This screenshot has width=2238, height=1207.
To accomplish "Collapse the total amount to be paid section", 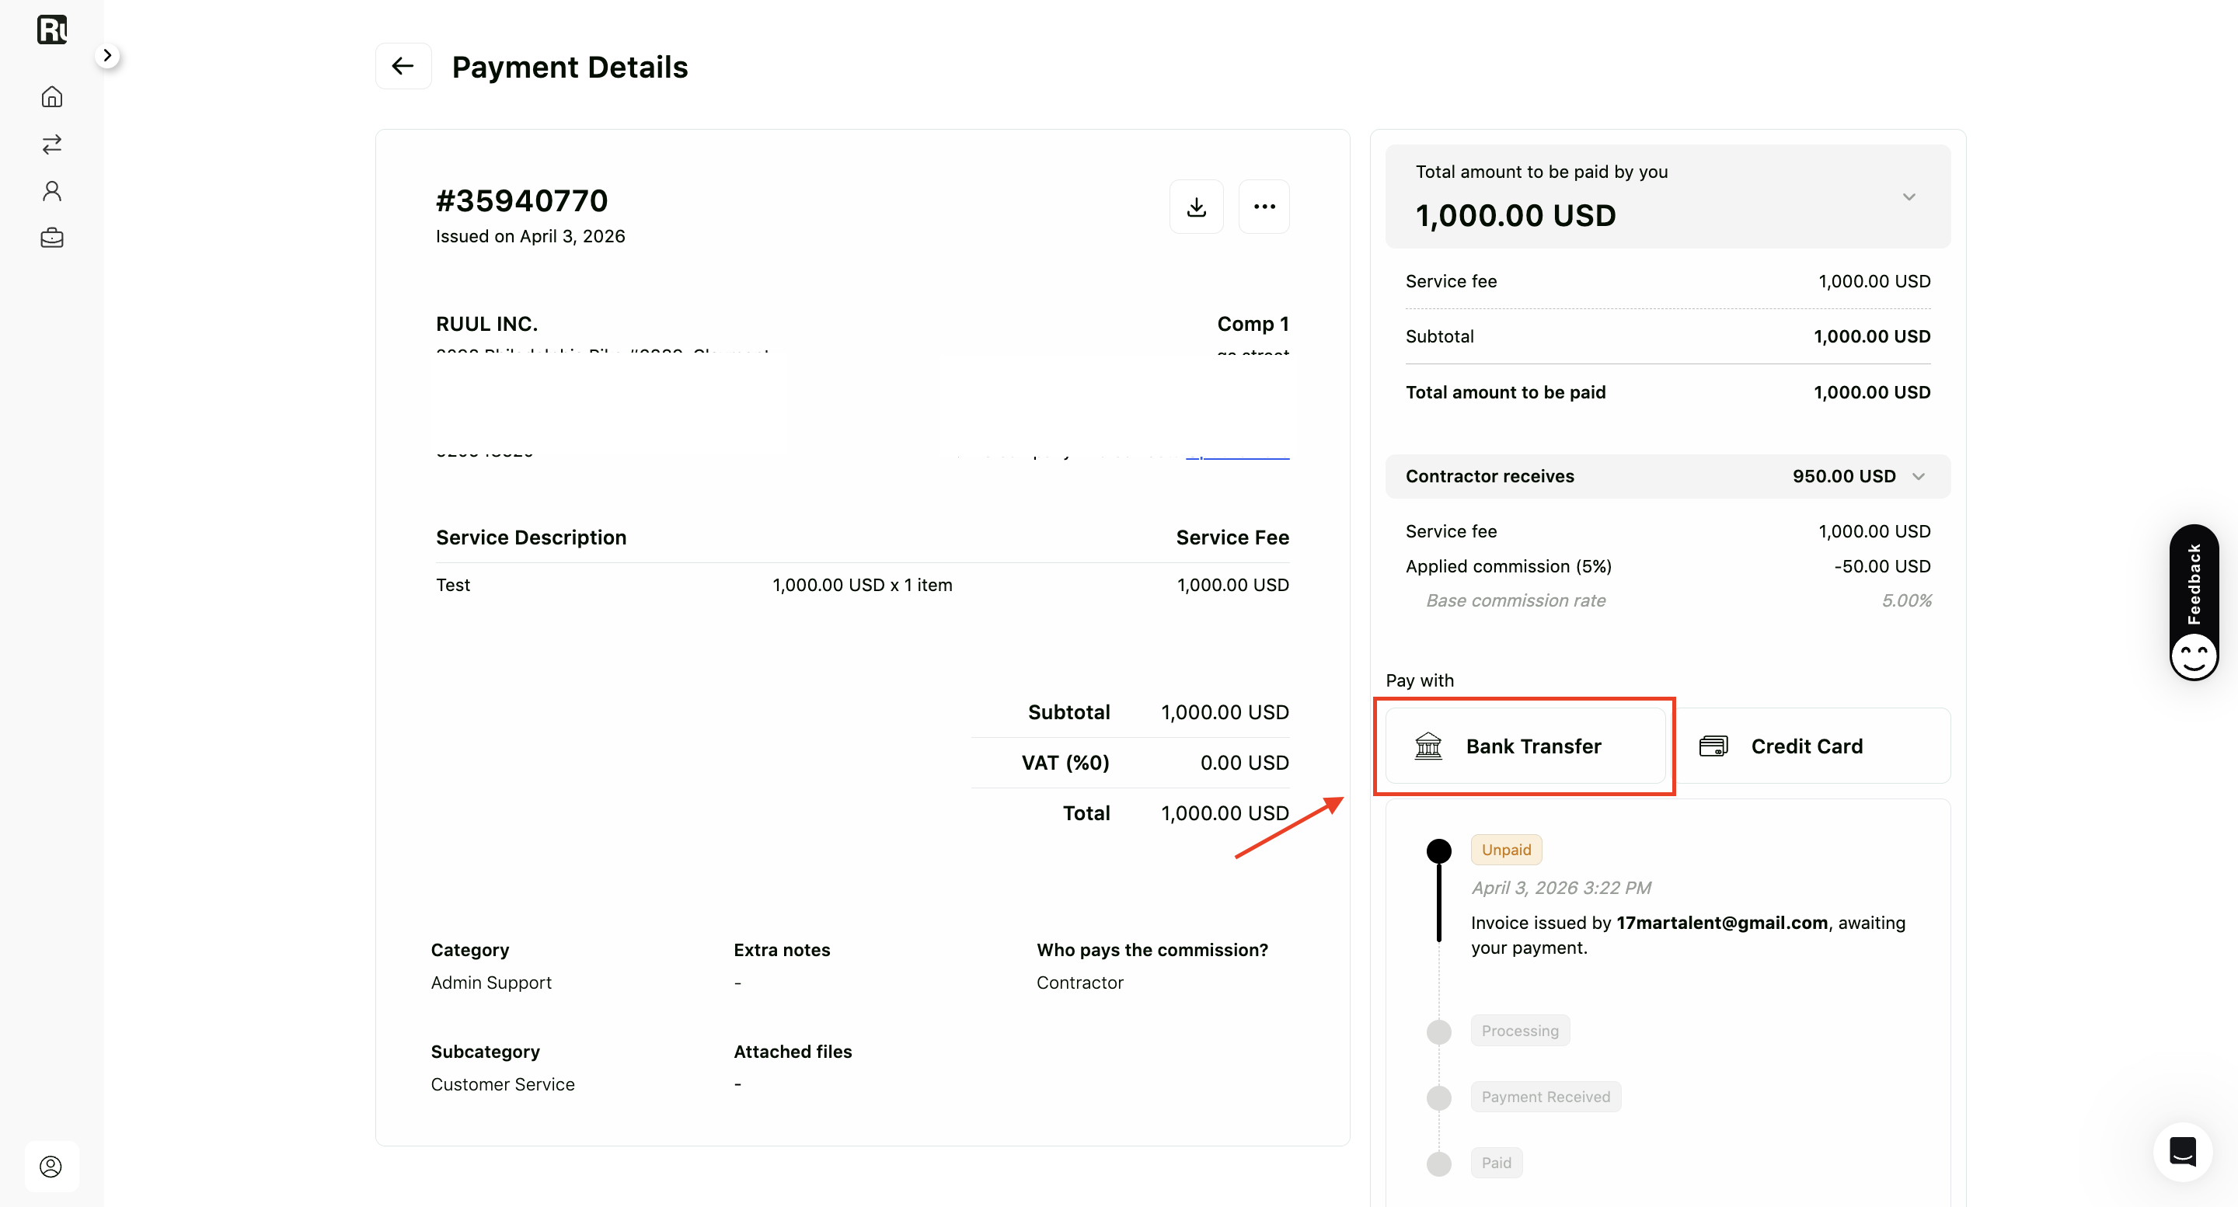I will pos(1909,197).
